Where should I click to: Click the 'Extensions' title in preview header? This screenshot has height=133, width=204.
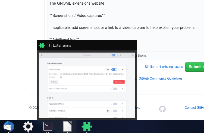(x=62, y=45)
